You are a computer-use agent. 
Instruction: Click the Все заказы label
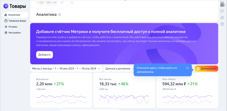(x=105, y=79)
